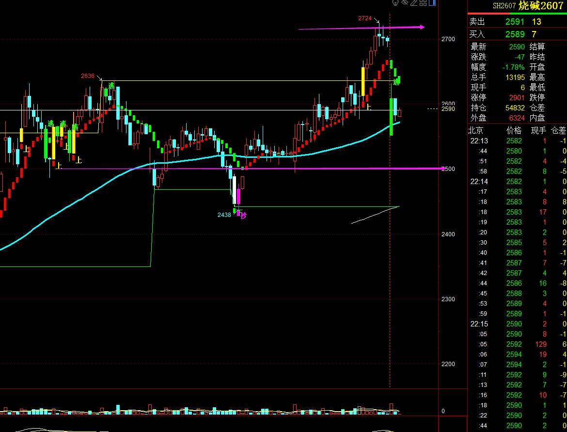
Task: Click the 价格 price column header
Action: [x=514, y=130]
